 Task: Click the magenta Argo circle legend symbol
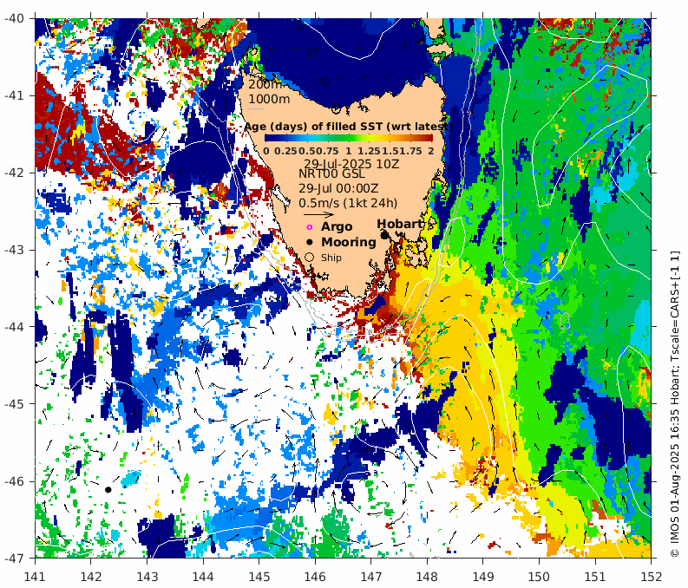[x=310, y=227]
